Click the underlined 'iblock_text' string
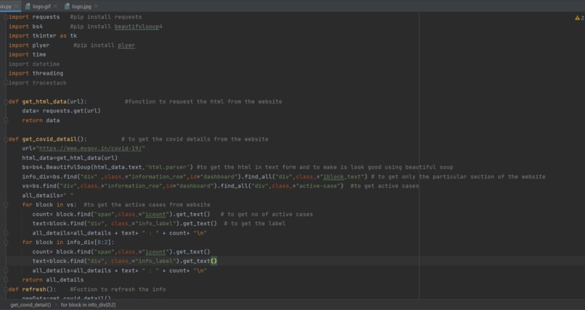 tap(343, 177)
